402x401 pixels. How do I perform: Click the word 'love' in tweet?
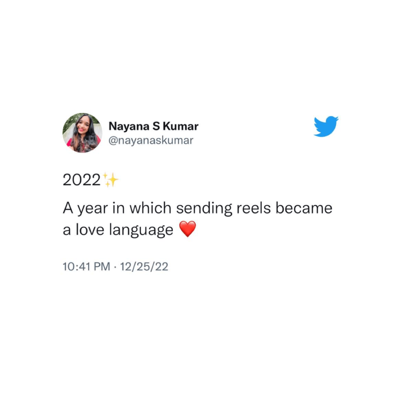(x=90, y=229)
